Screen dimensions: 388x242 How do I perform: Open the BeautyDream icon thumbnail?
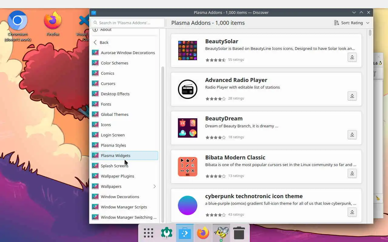tap(188, 128)
